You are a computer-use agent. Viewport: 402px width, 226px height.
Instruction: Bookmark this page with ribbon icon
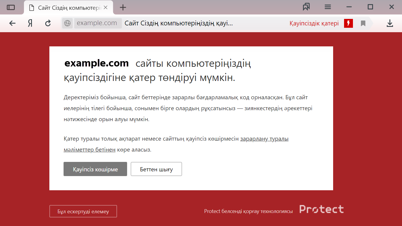pos(363,23)
